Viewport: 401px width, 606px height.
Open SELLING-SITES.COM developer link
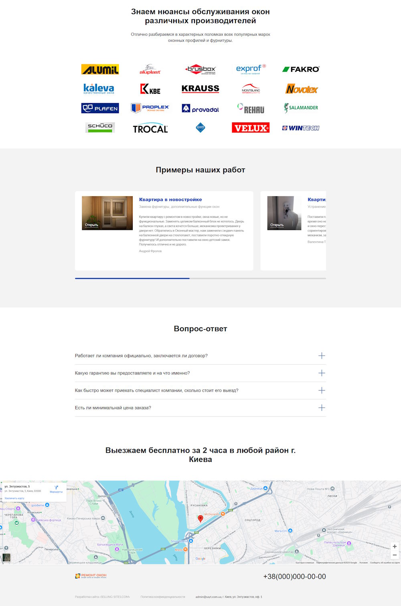[102, 597]
